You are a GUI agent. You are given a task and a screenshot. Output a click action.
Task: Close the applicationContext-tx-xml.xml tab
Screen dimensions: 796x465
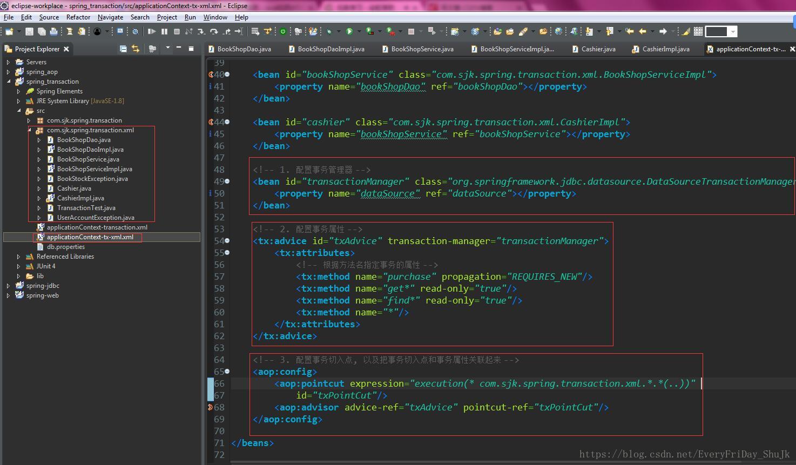792,49
